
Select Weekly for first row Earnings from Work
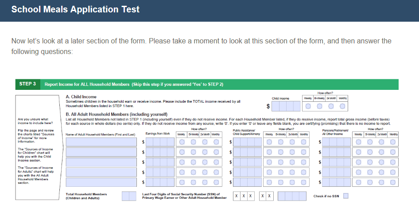pyautogui.click(x=182, y=142)
